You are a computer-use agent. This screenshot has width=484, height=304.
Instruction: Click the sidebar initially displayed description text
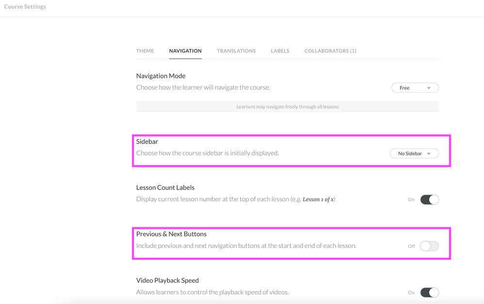pos(207,153)
